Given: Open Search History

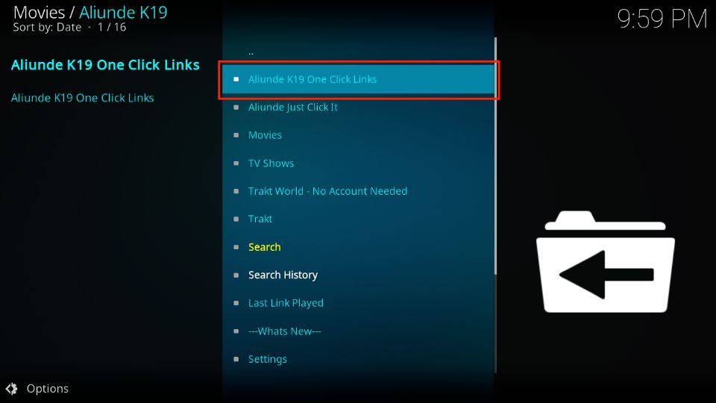Looking at the screenshot, I should [358, 275].
